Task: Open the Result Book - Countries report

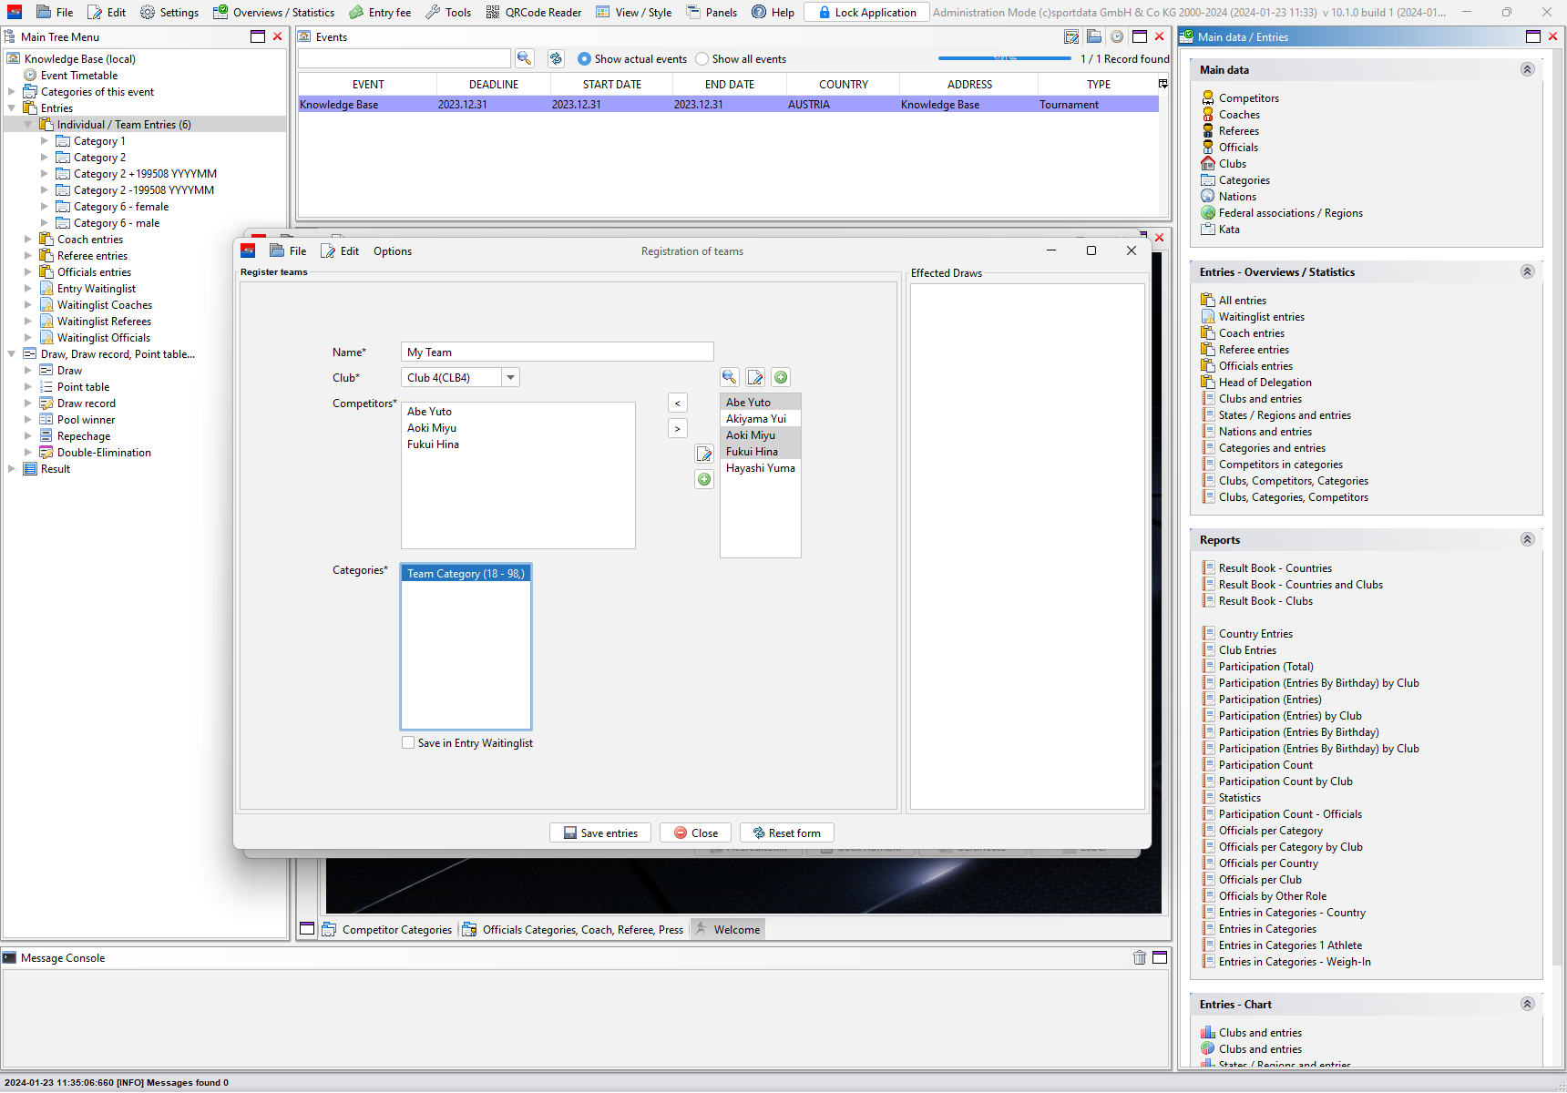Action: pyautogui.click(x=1275, y=568)
